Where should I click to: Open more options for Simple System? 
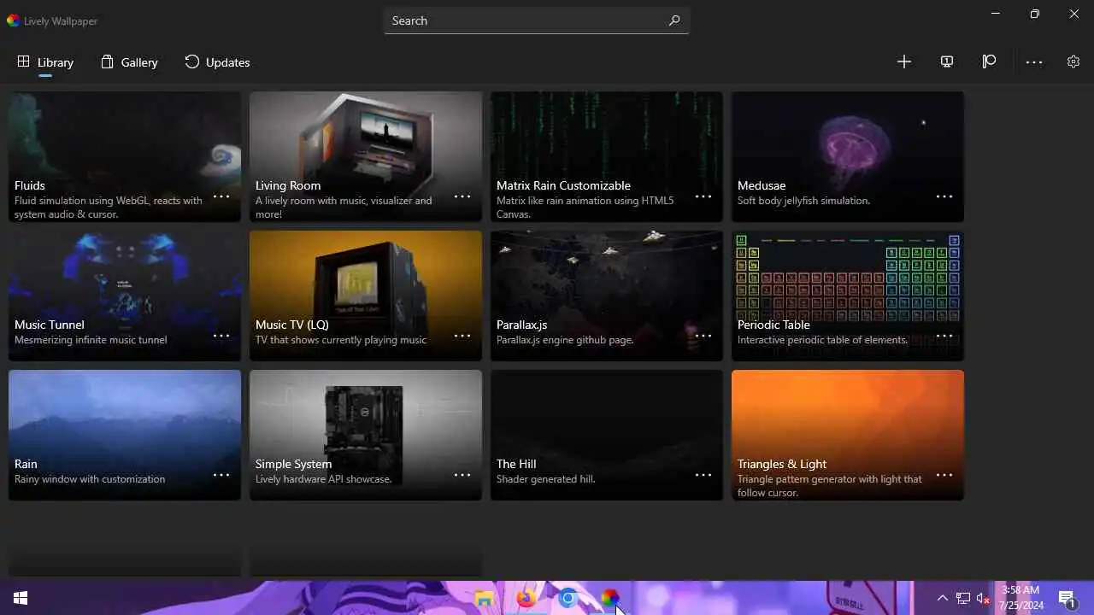[462, 475]
